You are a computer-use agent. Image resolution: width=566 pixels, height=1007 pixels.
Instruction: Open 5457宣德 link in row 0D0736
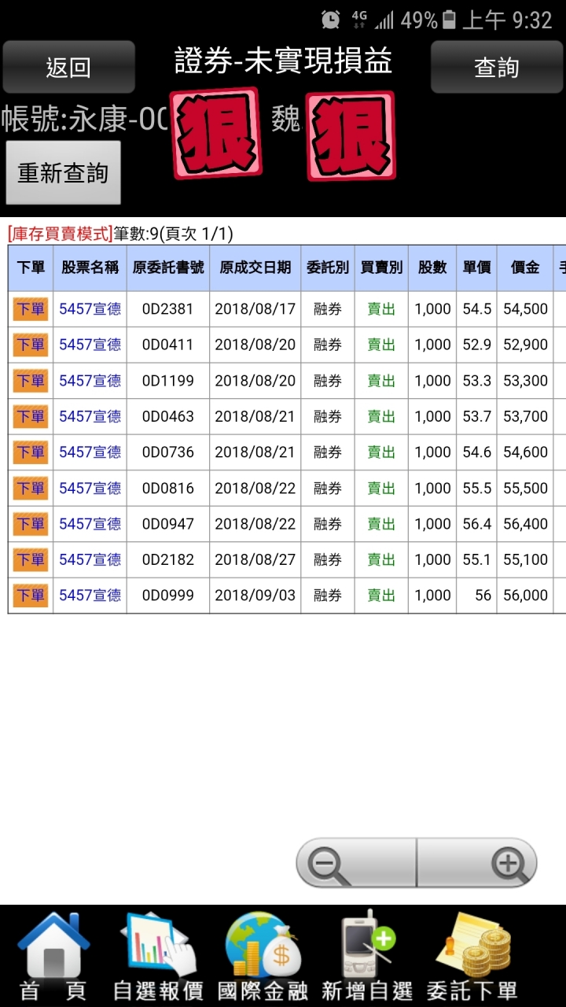click(x=90, y=452)
